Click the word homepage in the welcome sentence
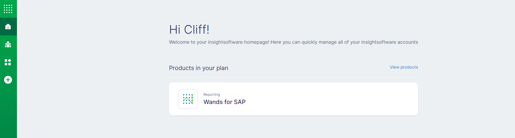This screenshot has height=138, width=515. click(256, 42)
